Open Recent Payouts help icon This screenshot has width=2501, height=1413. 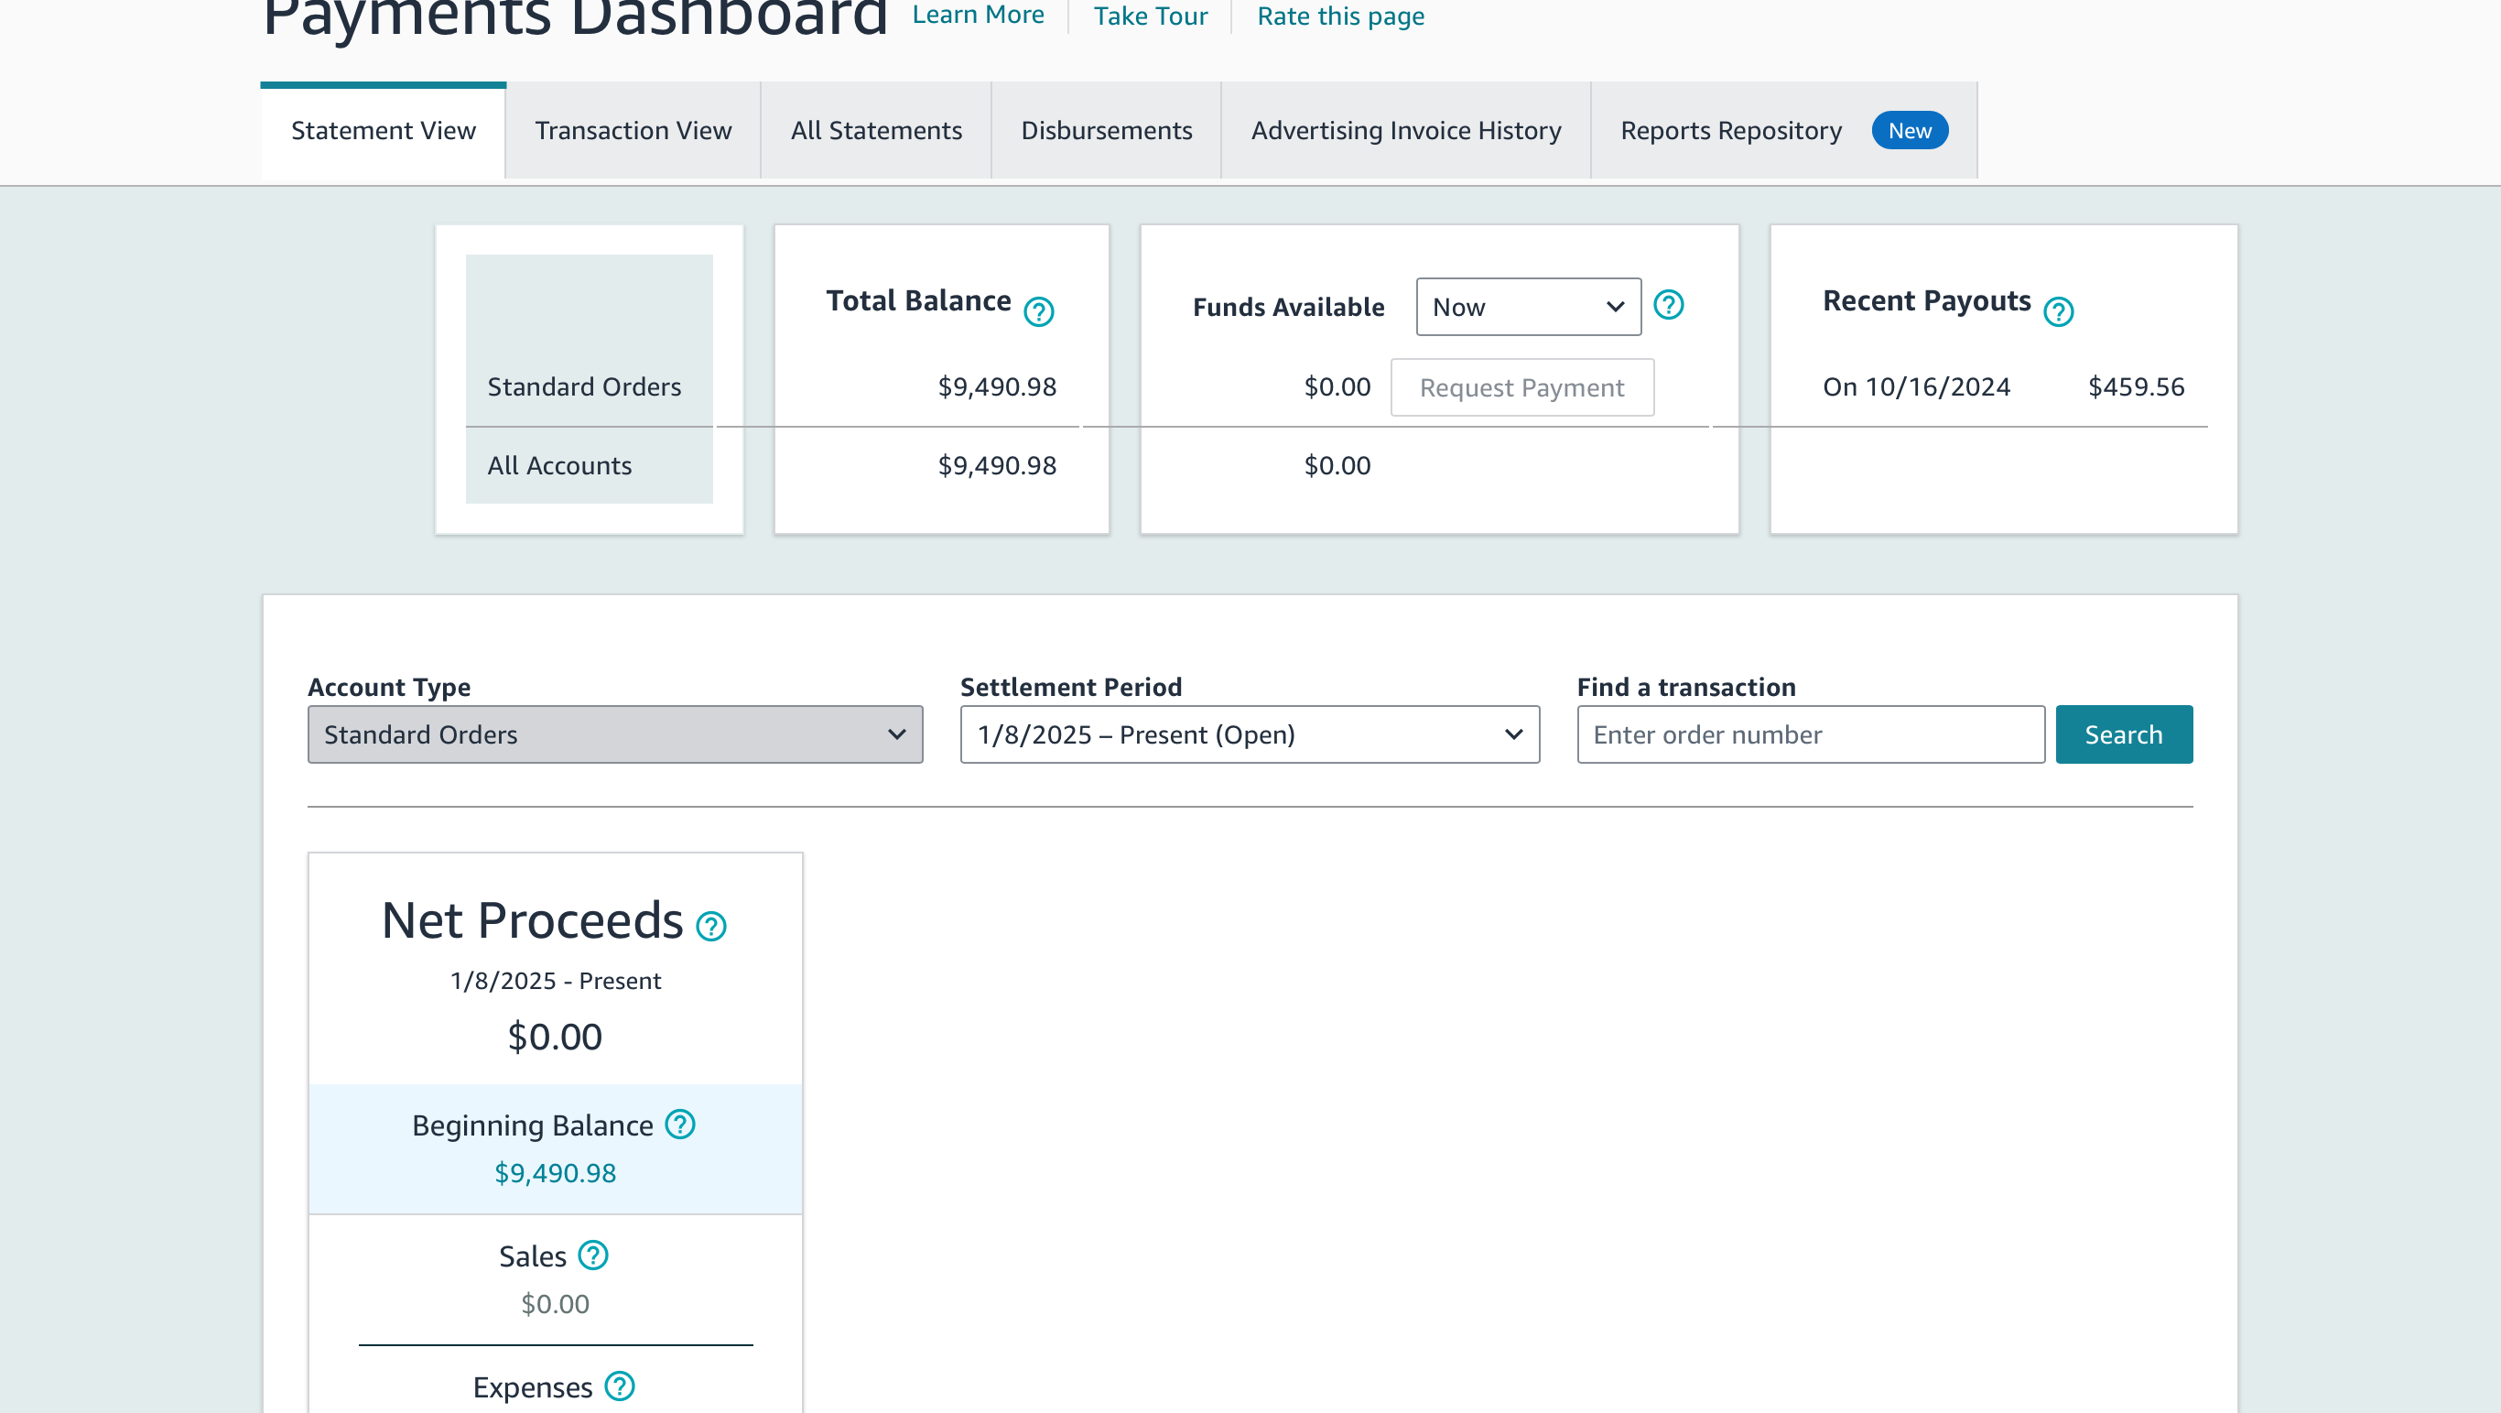2057,311
